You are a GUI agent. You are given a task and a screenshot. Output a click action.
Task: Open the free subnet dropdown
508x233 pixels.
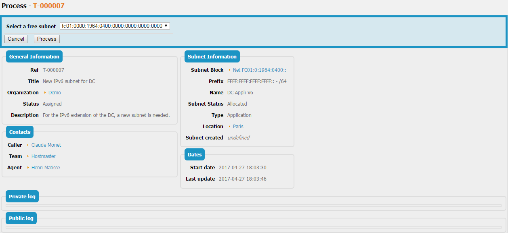tap(115, 26)
